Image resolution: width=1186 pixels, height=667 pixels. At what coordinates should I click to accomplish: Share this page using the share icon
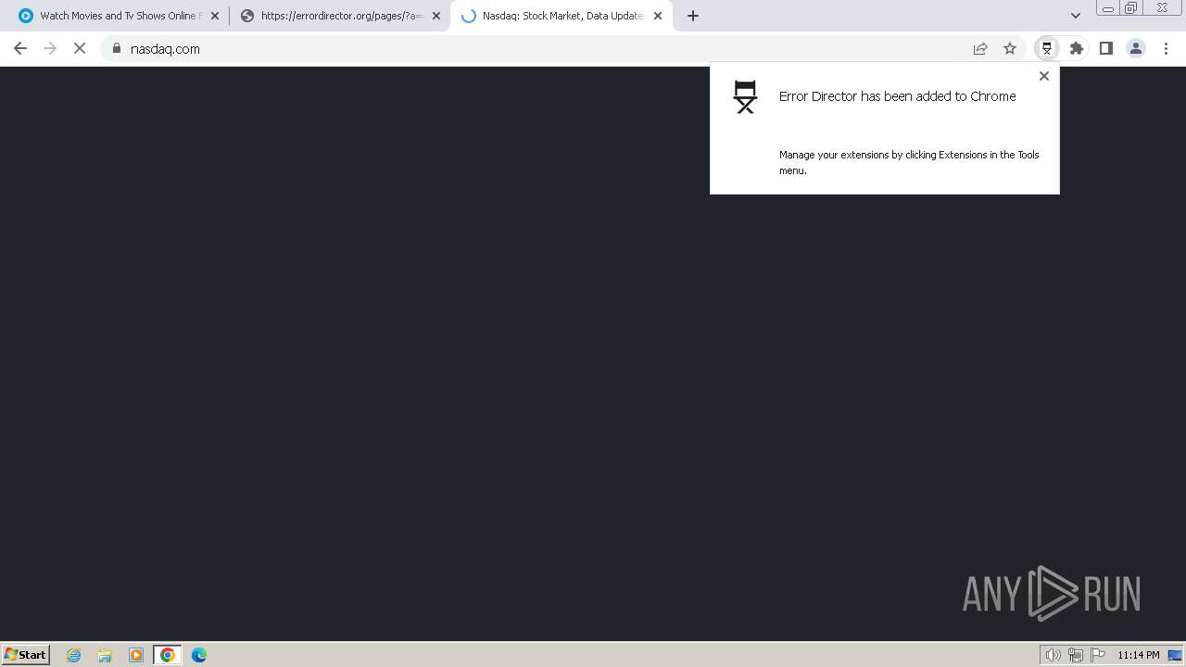[980, 48]
